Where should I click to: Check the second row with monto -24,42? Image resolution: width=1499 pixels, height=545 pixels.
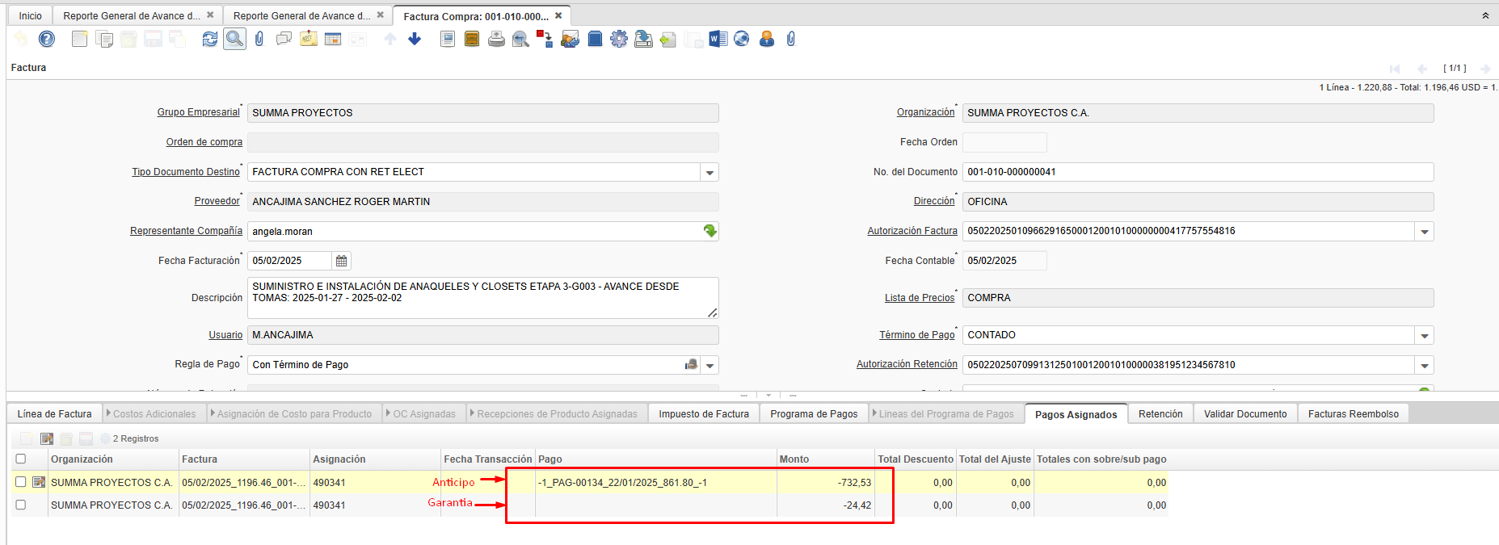point(21,505)
